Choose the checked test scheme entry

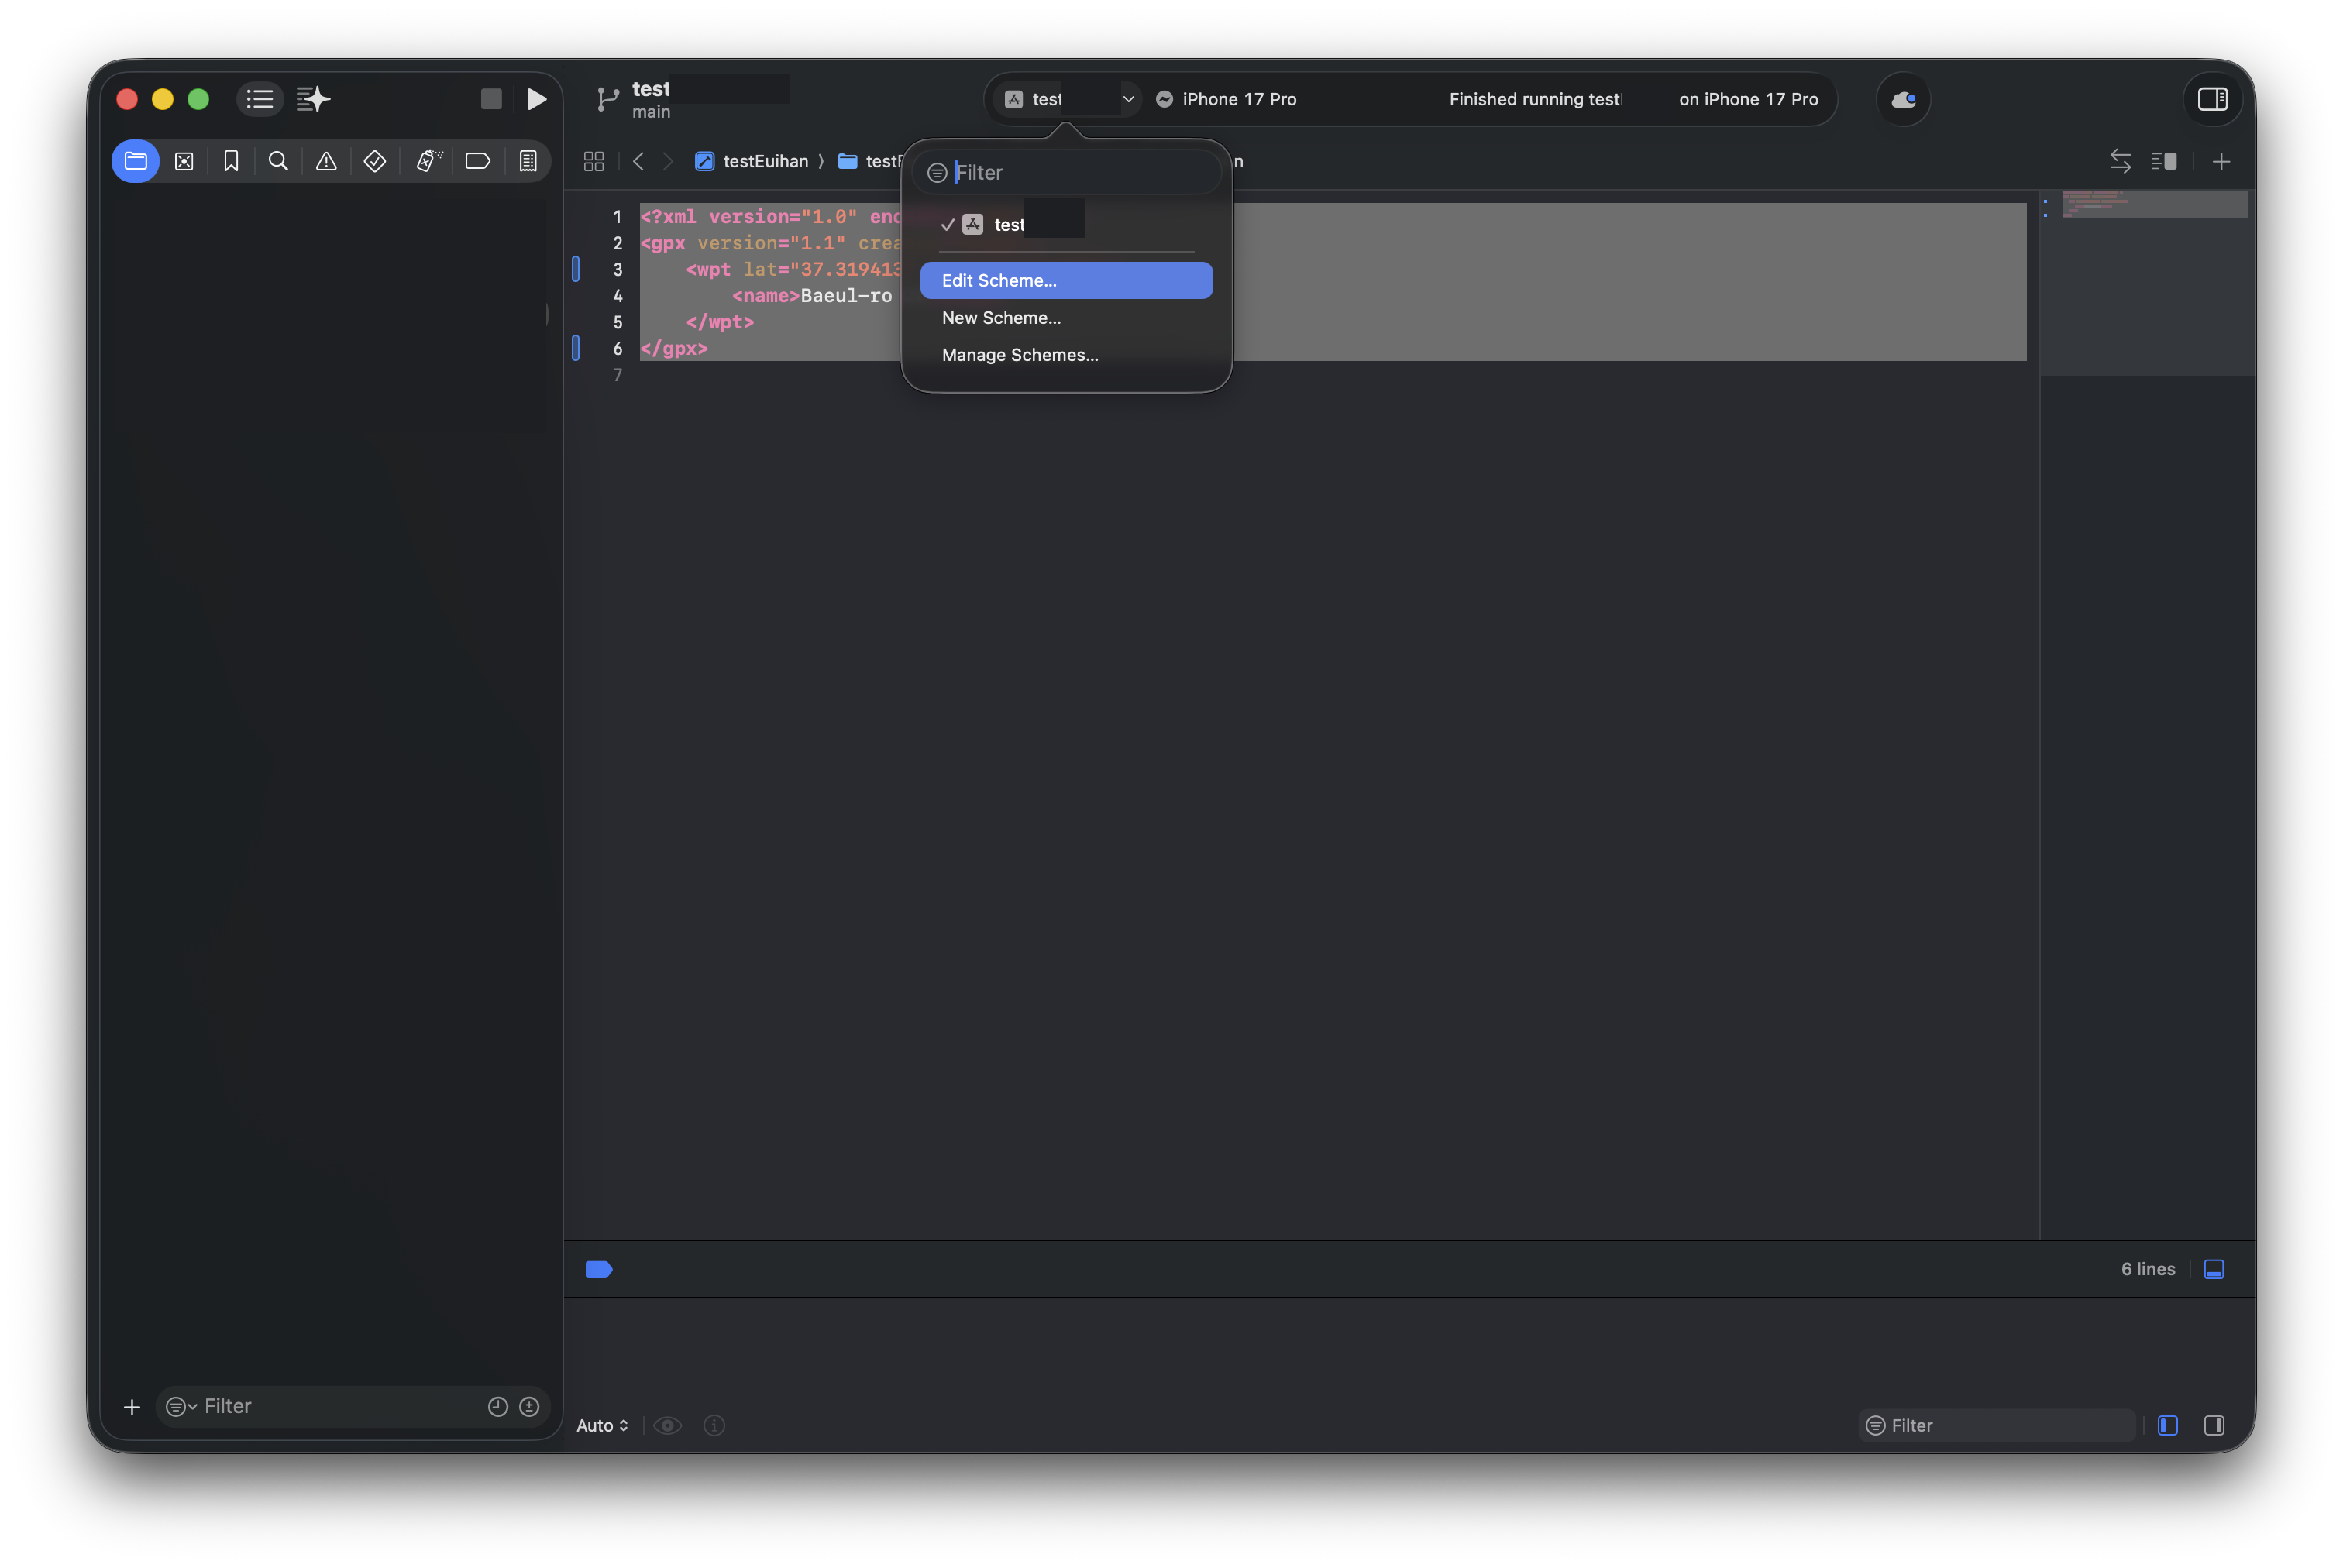1066,225
